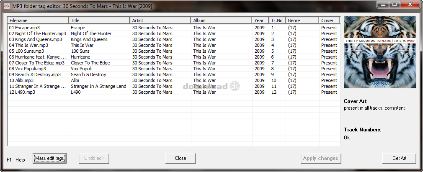Click the title cell Stranger In A Strange Land
The width and height of the screenshot is (423, 172).
pos(98,86)
